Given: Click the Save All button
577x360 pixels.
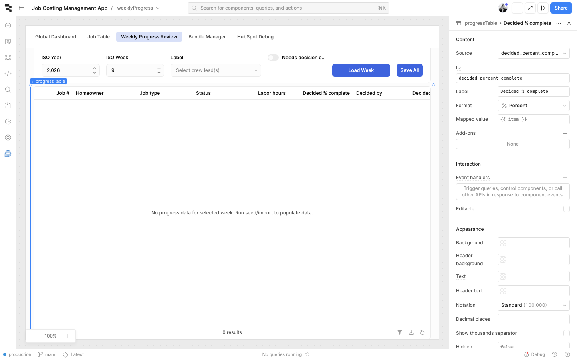Looking at the screenshot, I should coord(410,70).
